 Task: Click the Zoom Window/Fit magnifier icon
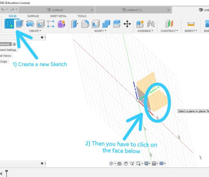coord(138,163)
